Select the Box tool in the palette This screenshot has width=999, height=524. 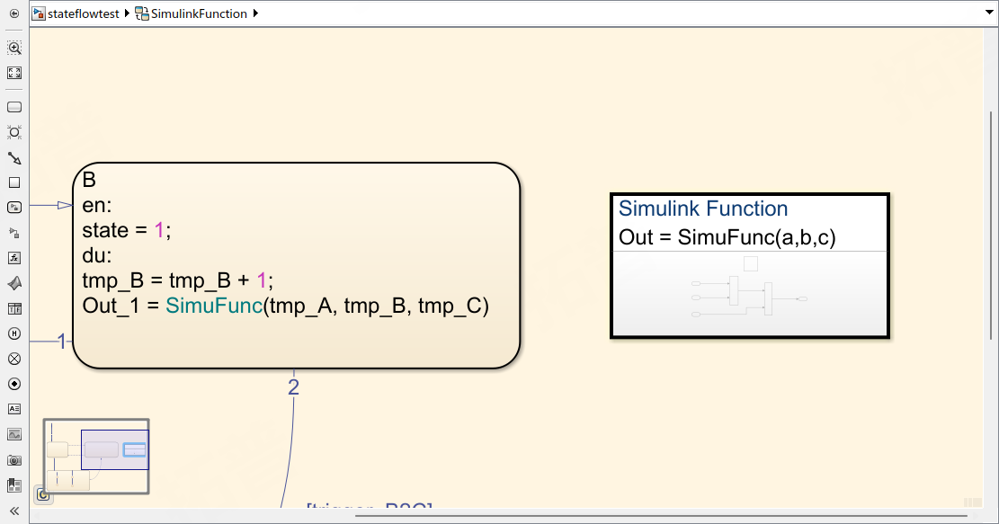pyautogui.click(x=13, y=182)
